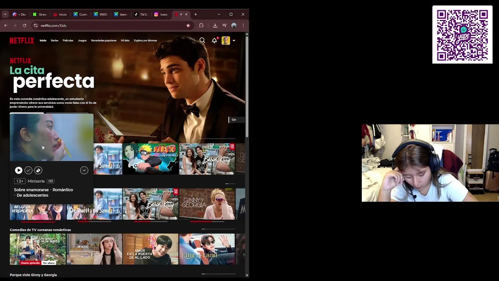Screen dimensions: 499x281
Task: Open browser downloads icon
Action: tap(215, 25)
